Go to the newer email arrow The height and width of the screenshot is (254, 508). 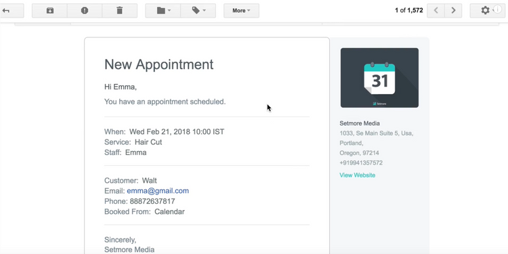(x=436, y=11)
